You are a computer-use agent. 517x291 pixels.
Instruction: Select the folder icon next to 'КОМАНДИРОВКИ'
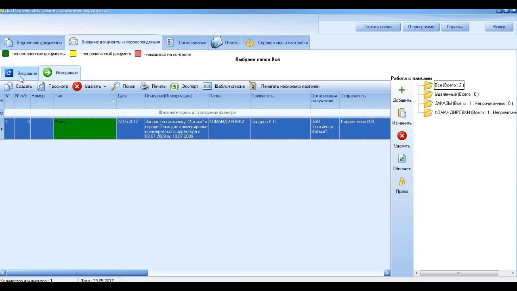coord(428,113)
